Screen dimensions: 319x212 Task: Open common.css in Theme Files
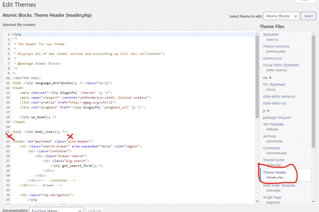pyautogui.click(x=272, y=58)
